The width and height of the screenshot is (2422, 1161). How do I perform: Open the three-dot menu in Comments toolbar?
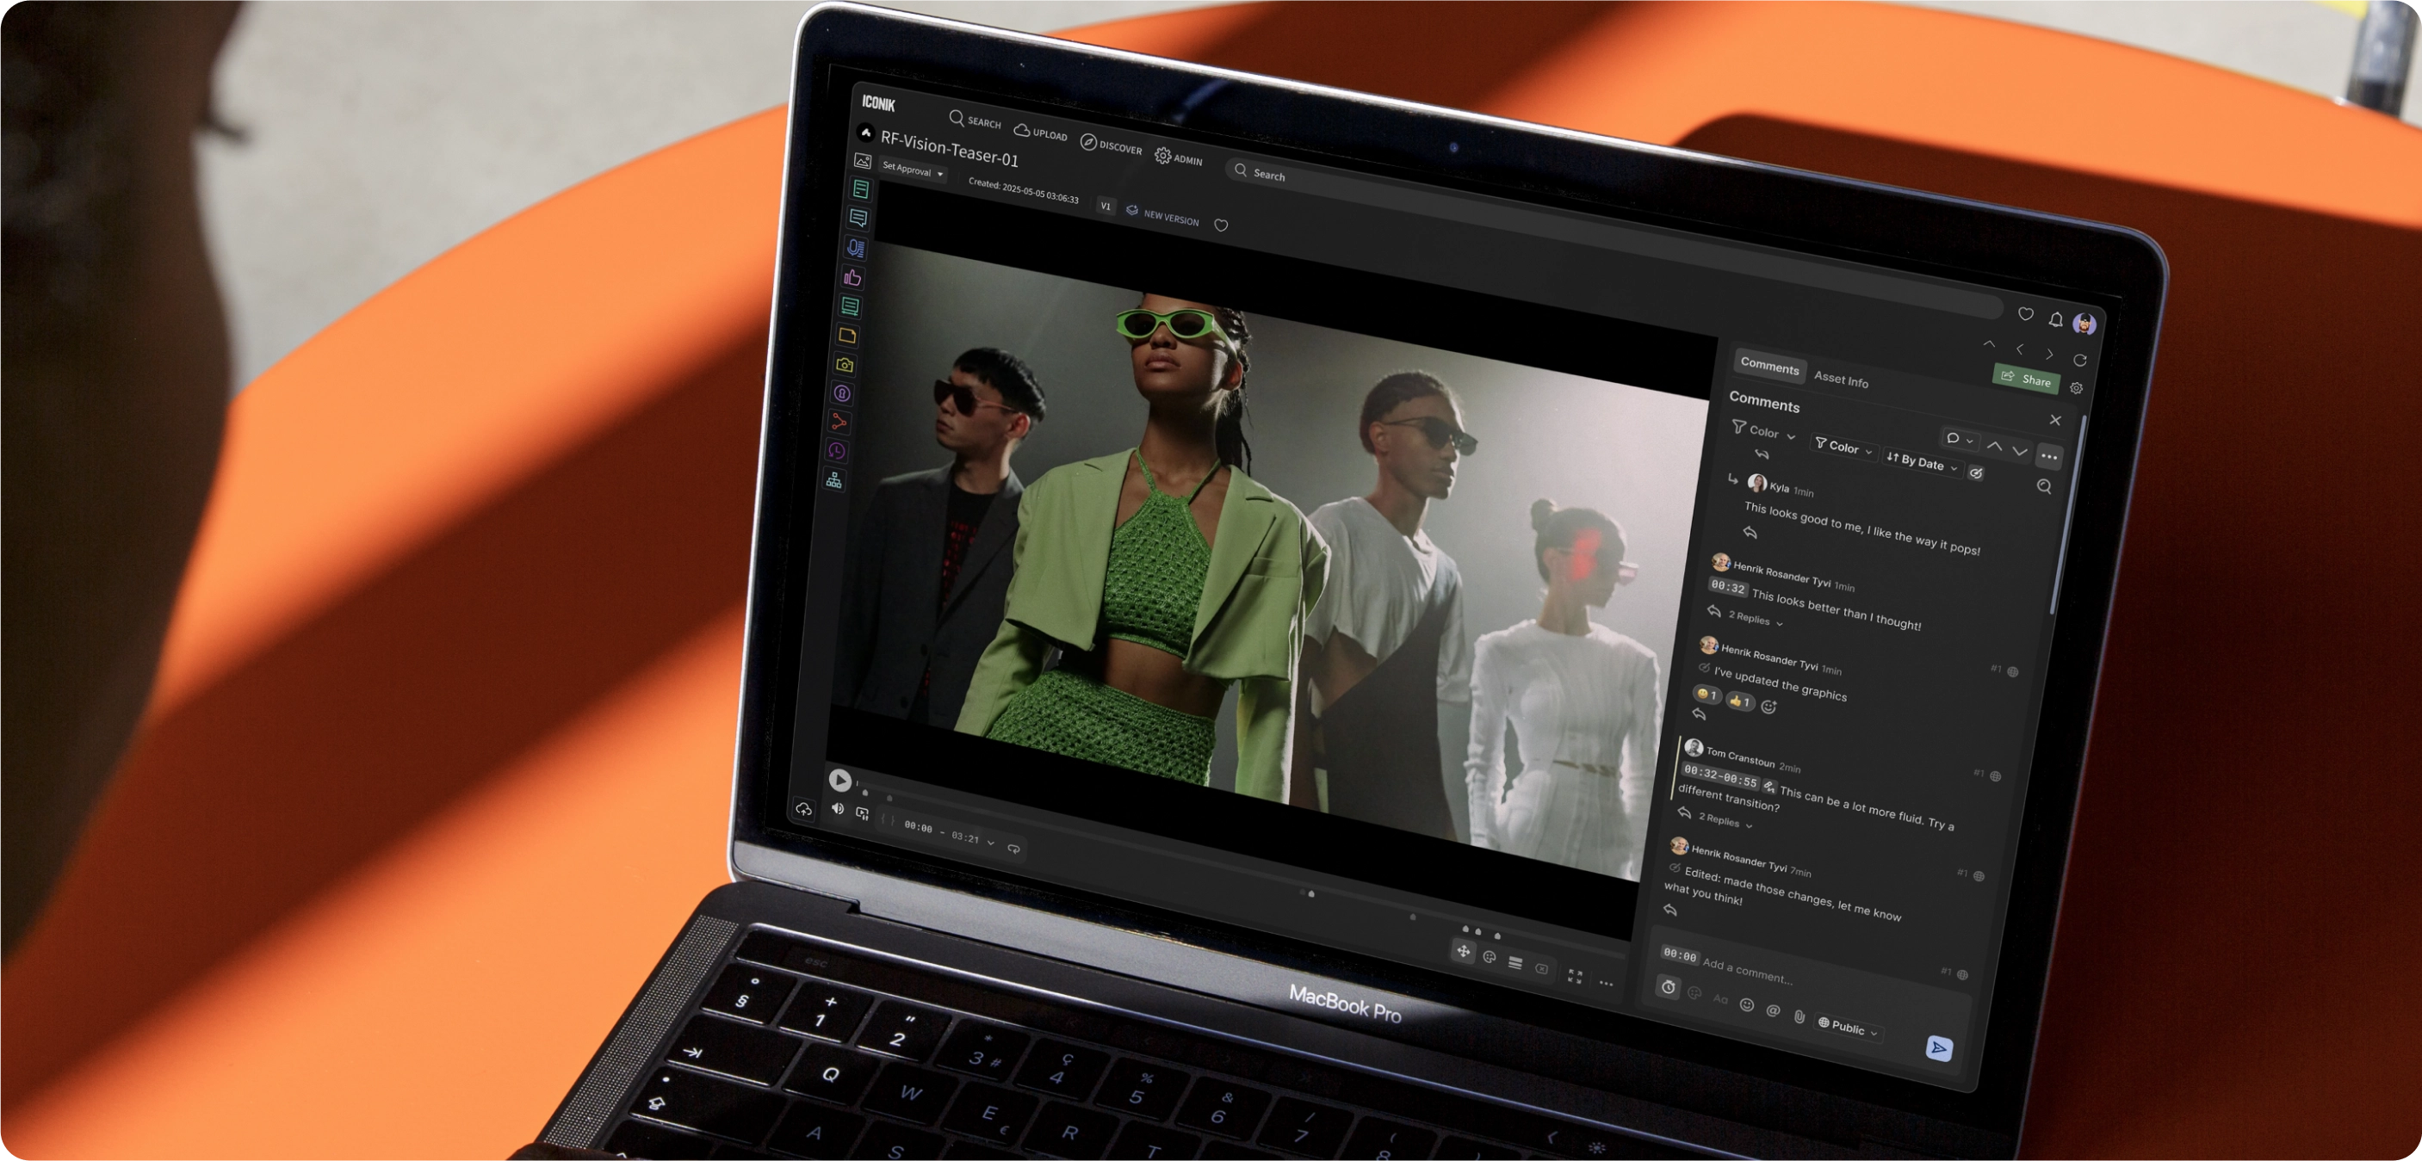tap(2050, 457)
